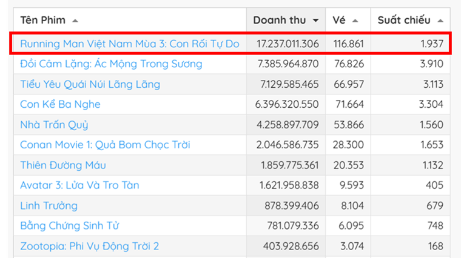Click the Vé column header text
The image size is (461, 258).
coord(339,20)
